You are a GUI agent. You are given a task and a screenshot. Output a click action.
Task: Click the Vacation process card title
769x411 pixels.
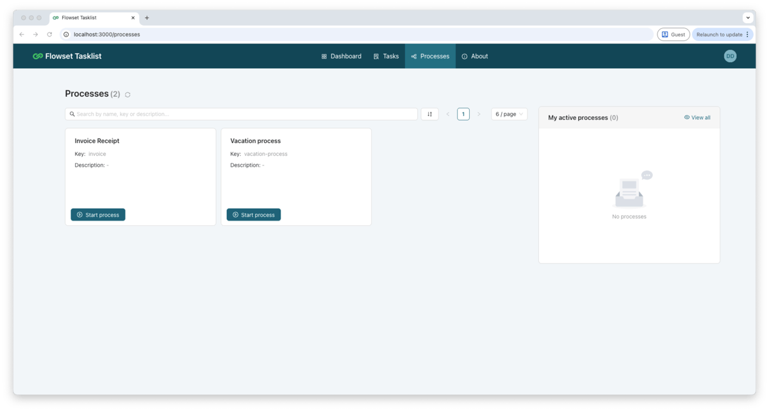[256, 141]
